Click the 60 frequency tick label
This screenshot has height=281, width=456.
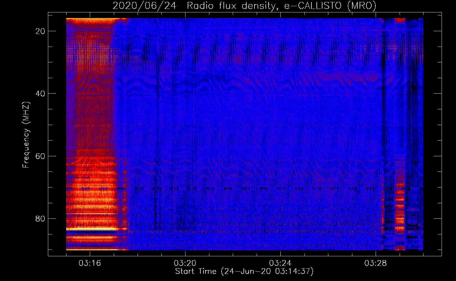click(x=40, y=156)
